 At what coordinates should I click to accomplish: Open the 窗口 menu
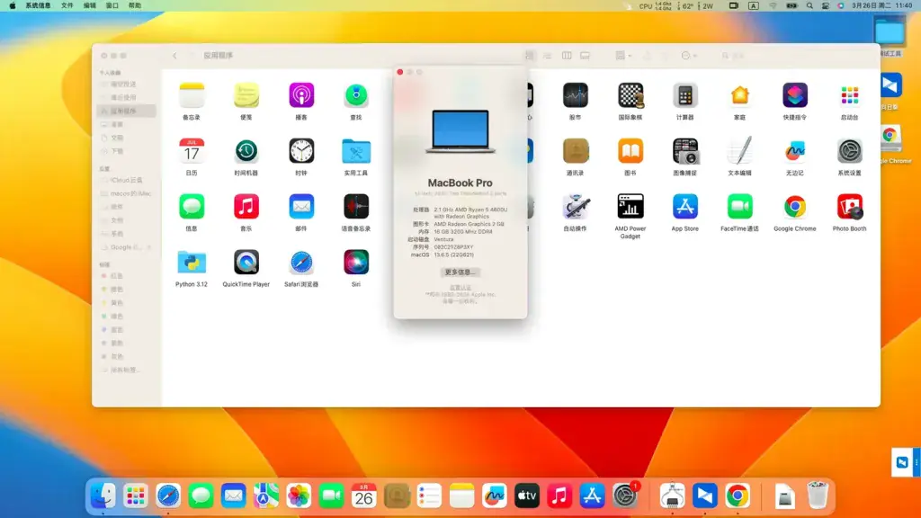tap(112, 5)
